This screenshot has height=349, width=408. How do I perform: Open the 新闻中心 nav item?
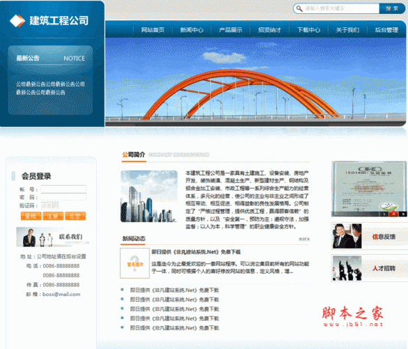192,30
